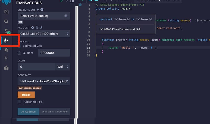Viewport: 210px width, 124px height.
Task: Open the Git source control sidebar icon
Action: point(6,58)
